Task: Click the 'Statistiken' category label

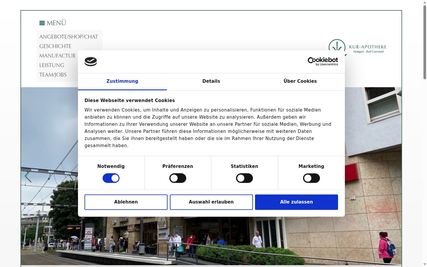Action: point(244,166)
